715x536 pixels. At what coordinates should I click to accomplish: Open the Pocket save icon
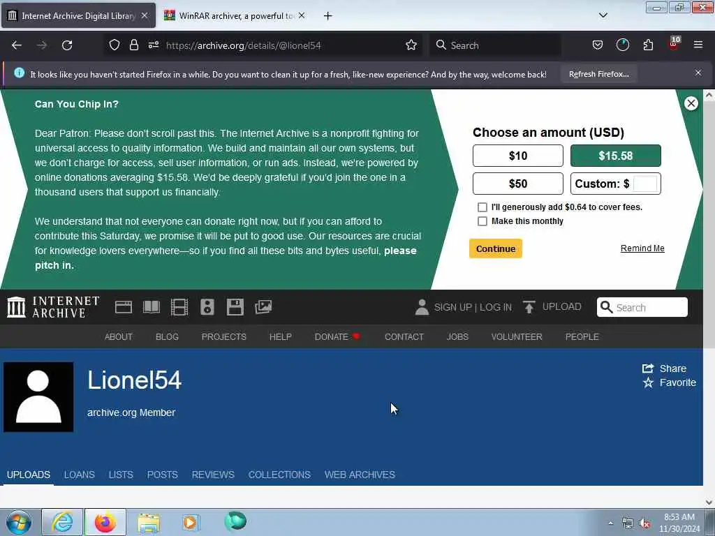598,45
